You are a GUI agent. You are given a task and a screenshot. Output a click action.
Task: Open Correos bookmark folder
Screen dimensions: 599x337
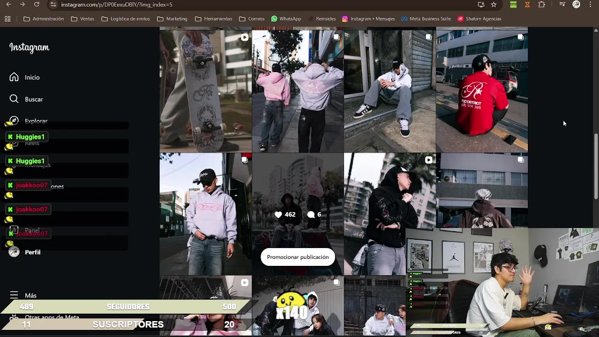pos(252,19)
